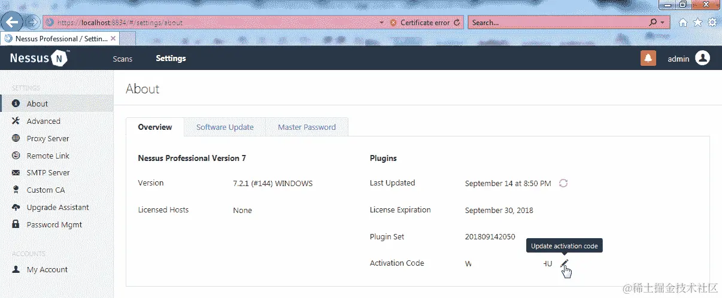Click into the browser Search field

558,23
